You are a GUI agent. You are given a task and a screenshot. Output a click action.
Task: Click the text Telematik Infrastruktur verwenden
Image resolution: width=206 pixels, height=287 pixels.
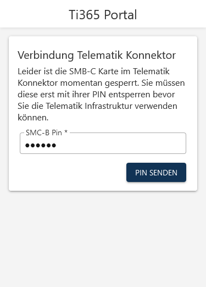[112, 106]
